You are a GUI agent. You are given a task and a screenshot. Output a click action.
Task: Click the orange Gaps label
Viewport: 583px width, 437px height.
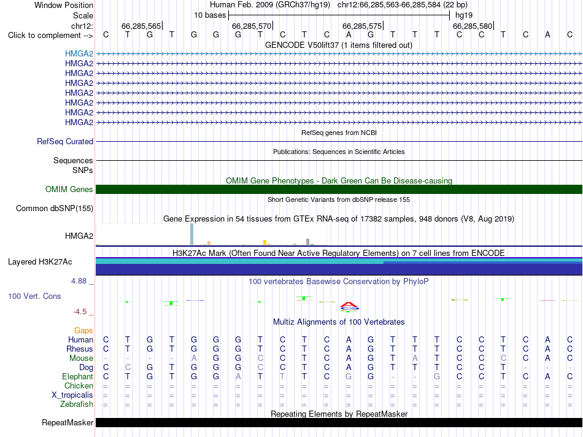click(83, 330)
